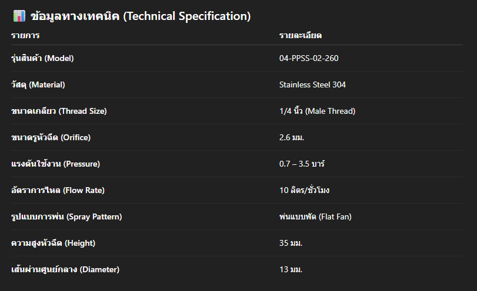Click the 35 มม. height value

291,243
